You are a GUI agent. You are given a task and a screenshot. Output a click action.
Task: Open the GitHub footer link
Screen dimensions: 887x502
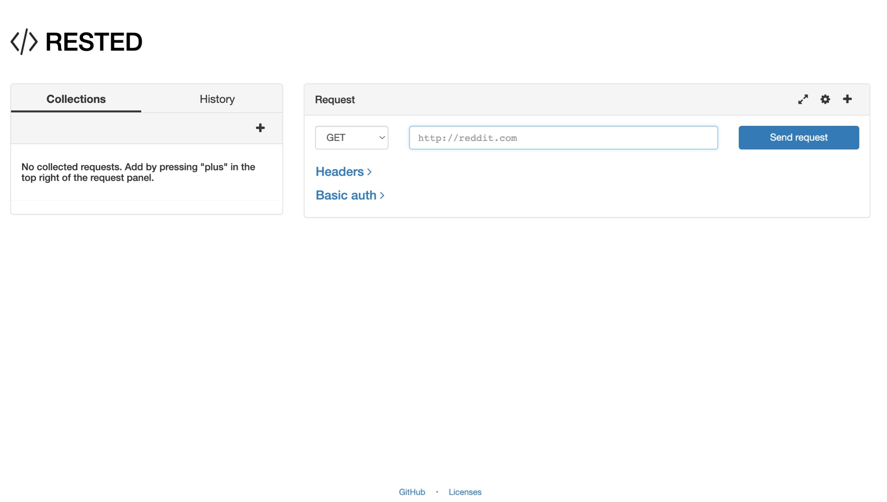point(412,492)
